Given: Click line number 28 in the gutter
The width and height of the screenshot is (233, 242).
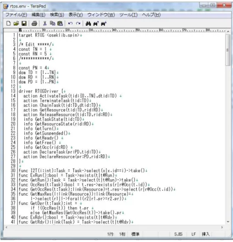Looking at the screenshot, I should [13, 161].
